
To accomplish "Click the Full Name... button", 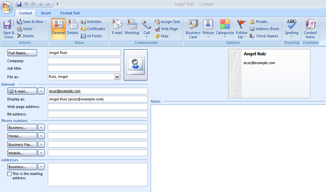I will coord(22,53).
